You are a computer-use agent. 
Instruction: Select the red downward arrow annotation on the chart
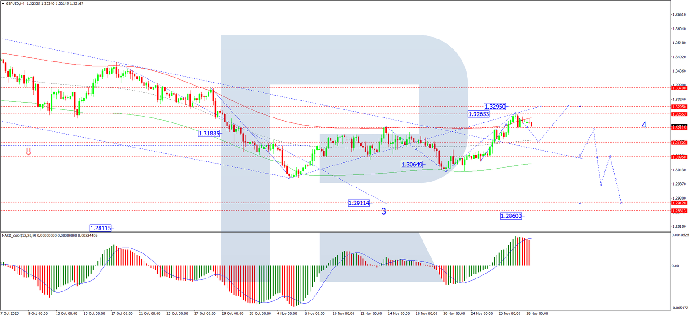coord(29,152)
